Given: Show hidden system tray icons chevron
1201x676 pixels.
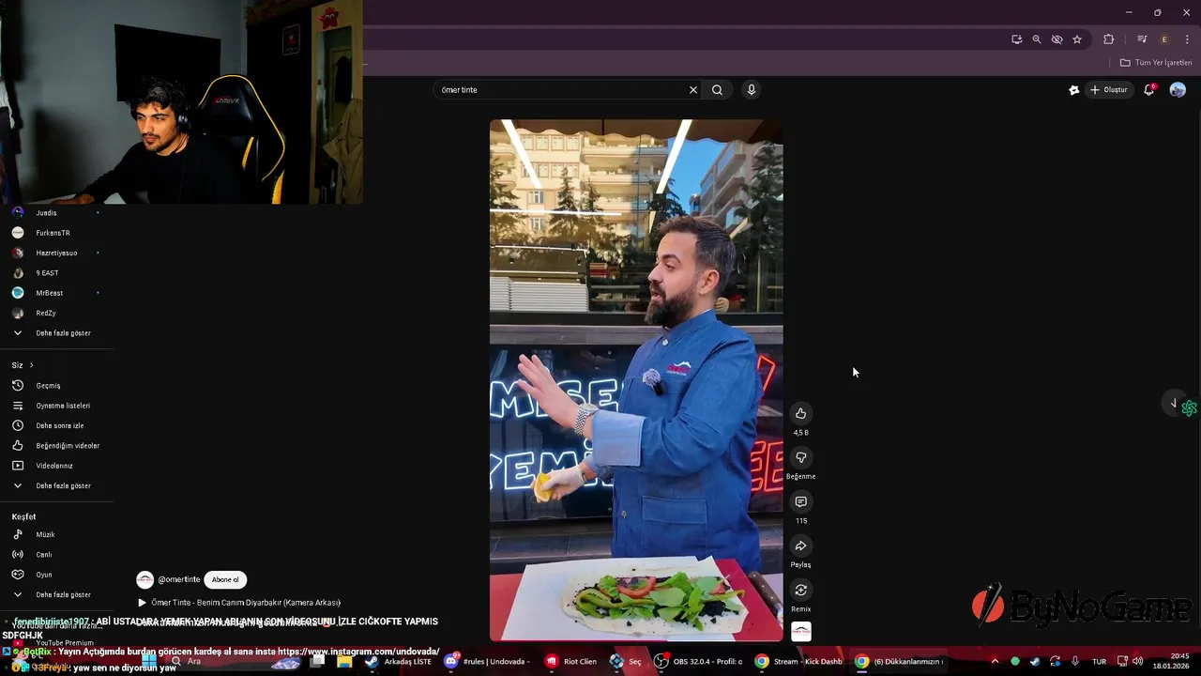Looking at the screenshot, I should (995, 661).
